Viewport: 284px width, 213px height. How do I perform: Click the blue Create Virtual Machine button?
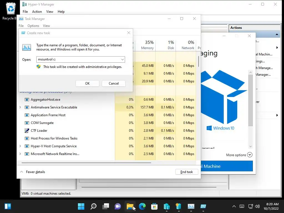pyautogui.click(x=227, y=166)
